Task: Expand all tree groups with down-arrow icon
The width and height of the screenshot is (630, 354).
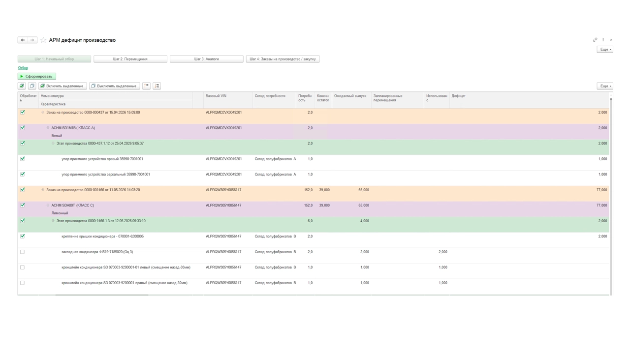Action: 157,86
